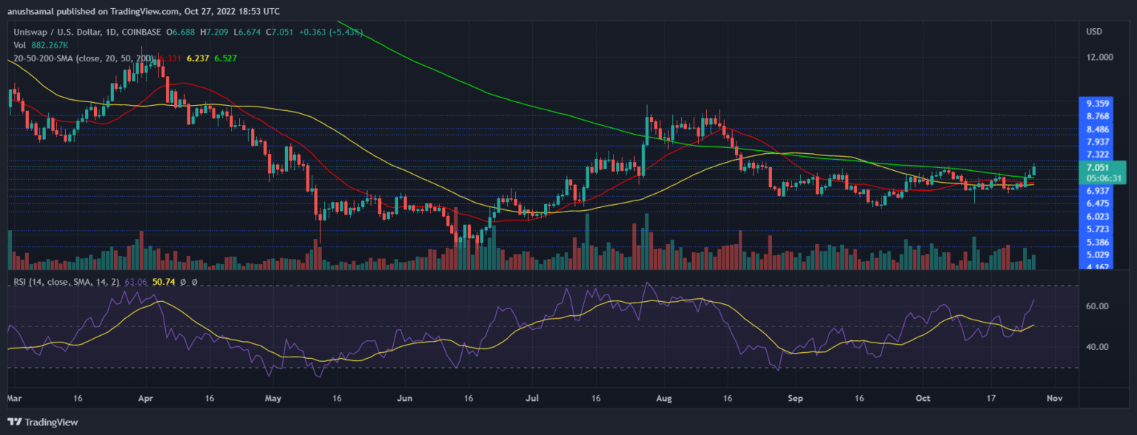Click the 5.029 horizontal line price label
Viewport: 1137px width, 435px height.
(x=1098, y=255)
